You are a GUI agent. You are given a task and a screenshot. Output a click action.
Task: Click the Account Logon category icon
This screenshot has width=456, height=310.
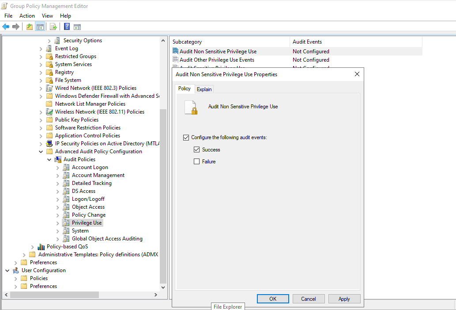(x=66, y=167)
